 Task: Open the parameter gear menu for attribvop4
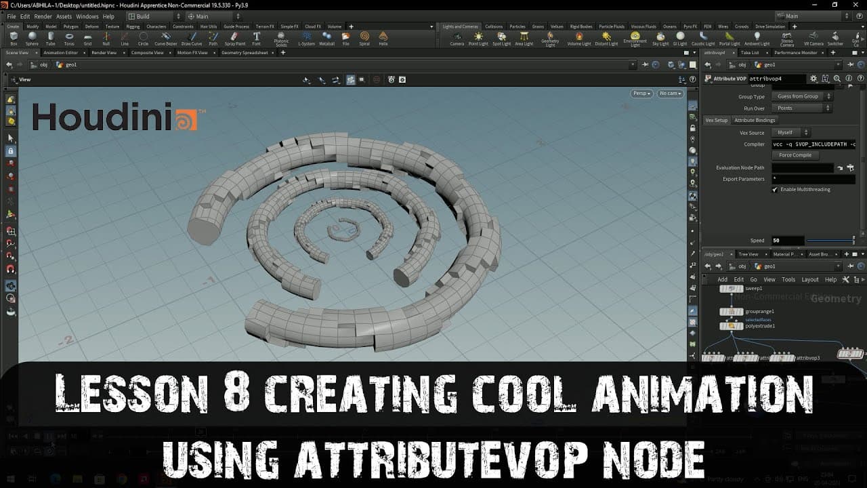[814, 79]
